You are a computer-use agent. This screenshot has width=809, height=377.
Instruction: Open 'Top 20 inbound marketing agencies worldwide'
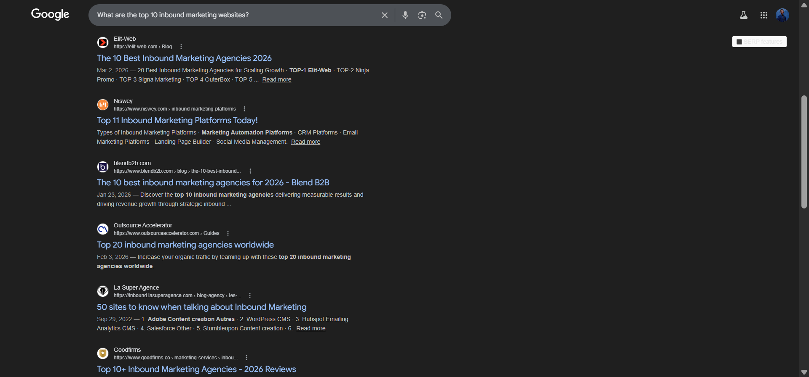click(185, 245)
